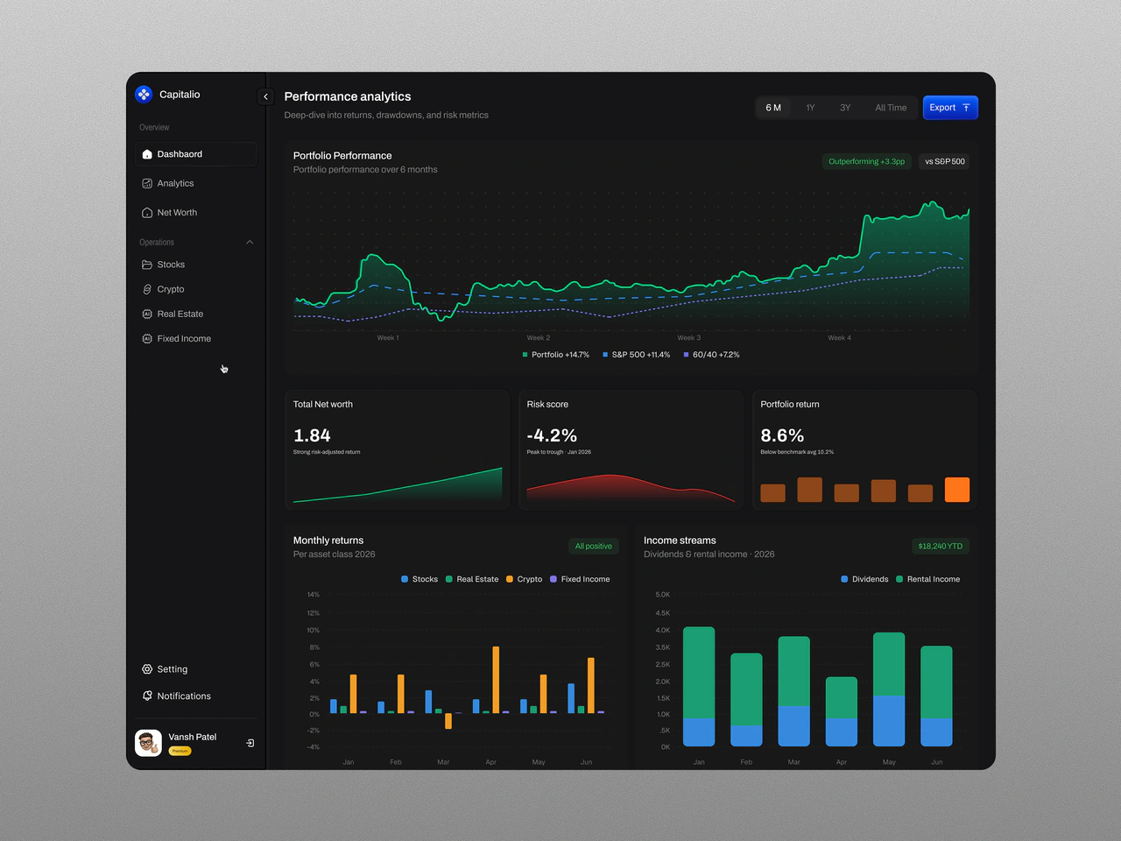The height and width of the screenshot is (841, 1121).
Task: Switch to the 1Y time range
Action: tap(810, 108)
